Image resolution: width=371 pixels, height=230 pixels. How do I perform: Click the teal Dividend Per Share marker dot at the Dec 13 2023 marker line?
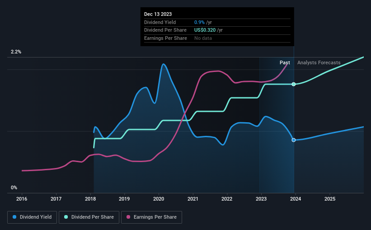(294, 84)
